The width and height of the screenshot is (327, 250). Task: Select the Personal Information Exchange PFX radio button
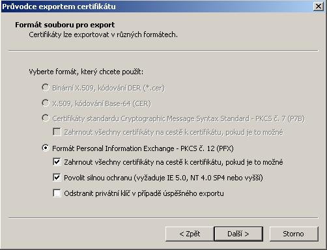[46, 148]
